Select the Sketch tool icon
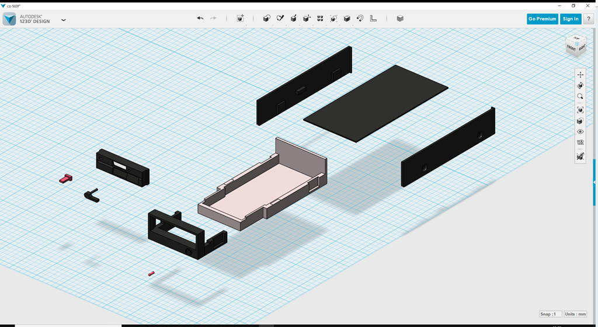The height and width of the screenshot is (327, 598). [x=280, y=19]
